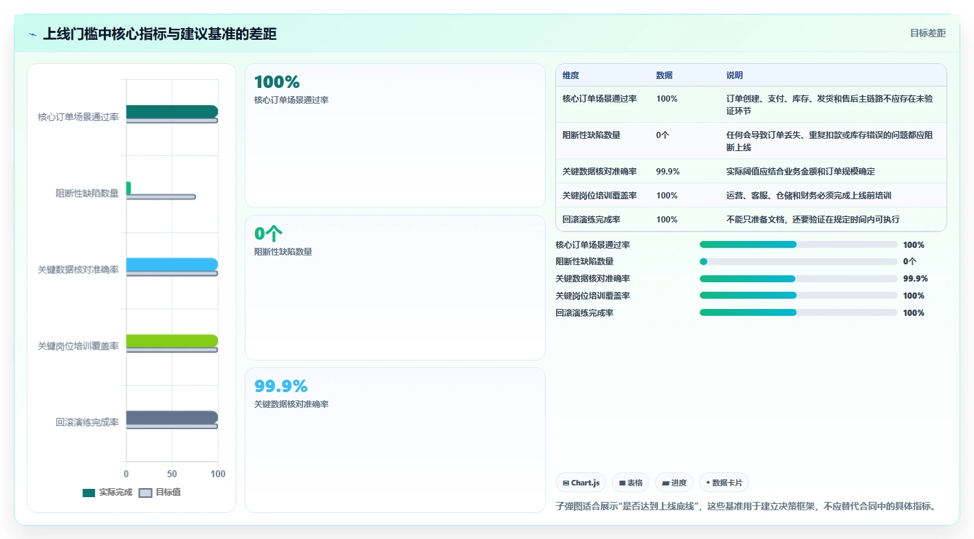The height and width of the screenshot is (539, 974).
Task: Click the table note starting 订单创建、支付
Action: click(830, 104)
